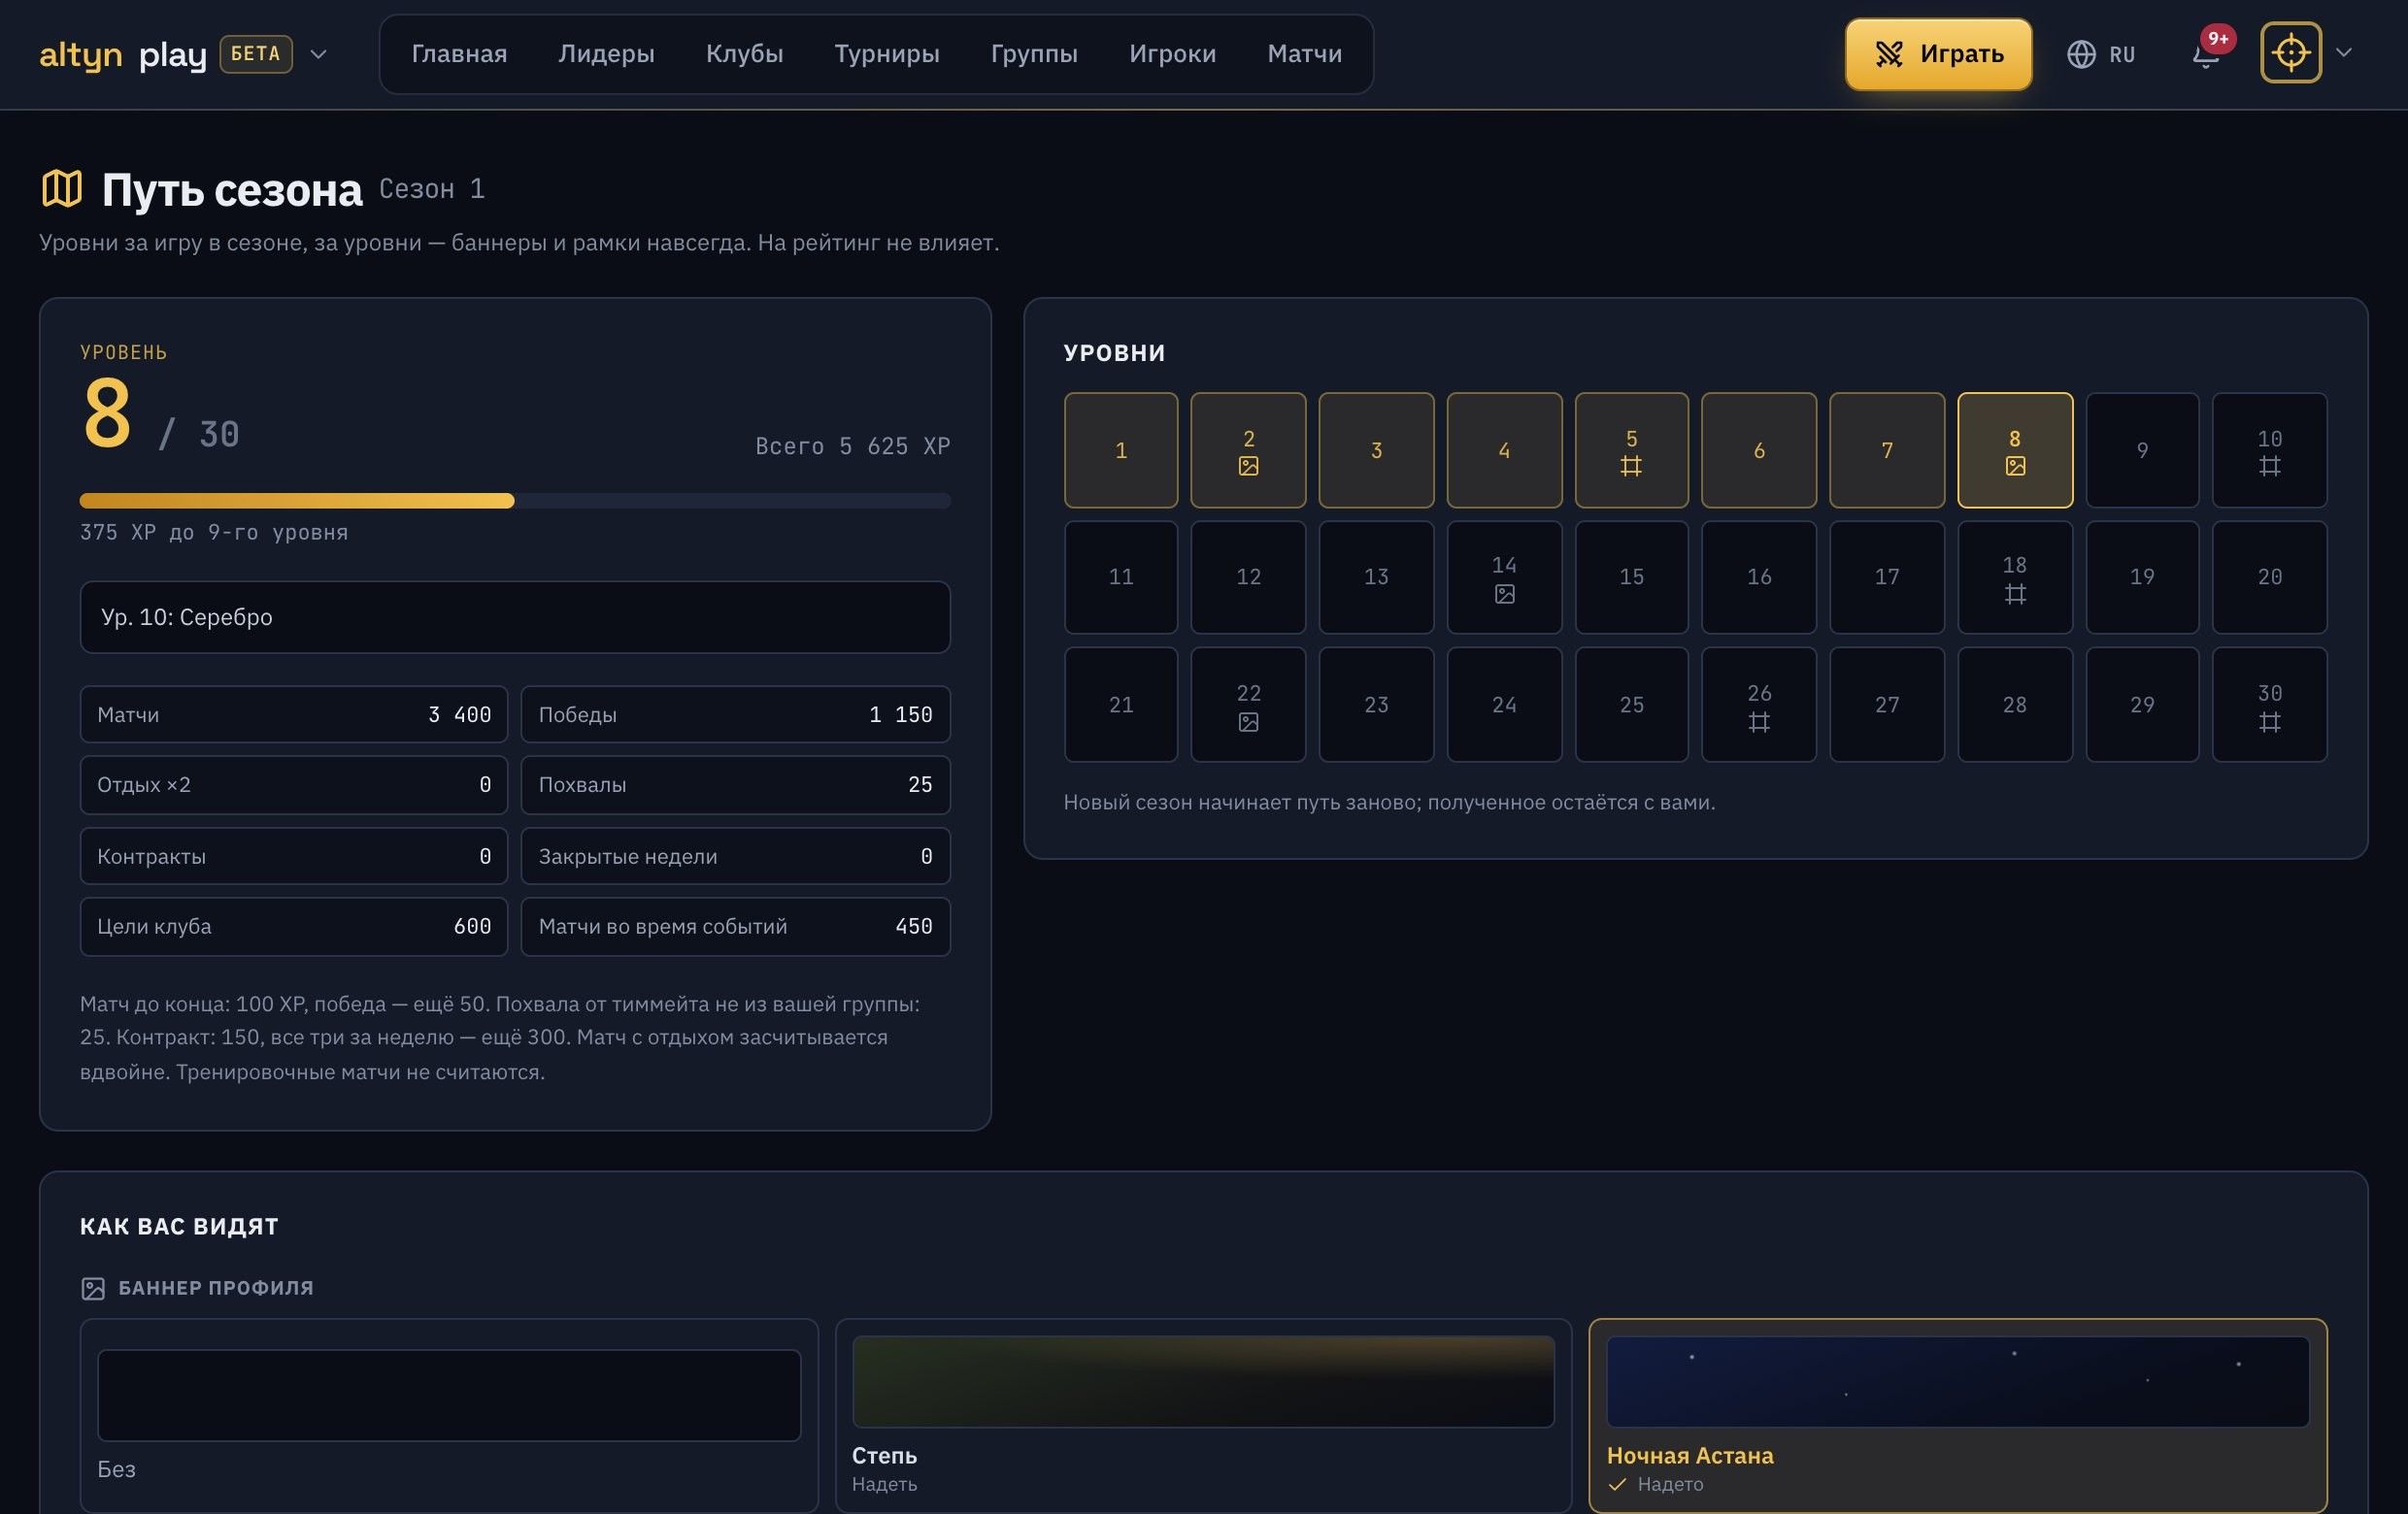Select the Без banner option

click(x=449, y=1415)
